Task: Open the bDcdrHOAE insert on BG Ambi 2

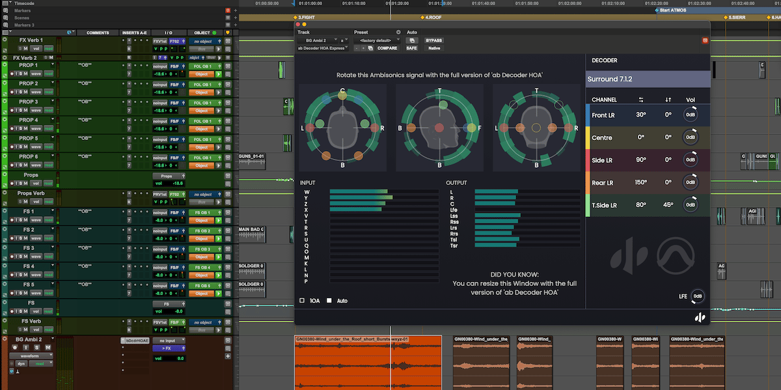Action: (135, 341)
